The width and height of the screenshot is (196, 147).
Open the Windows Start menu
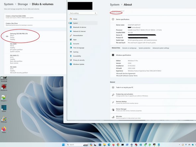pyautogui.click(x=63, y=145)
